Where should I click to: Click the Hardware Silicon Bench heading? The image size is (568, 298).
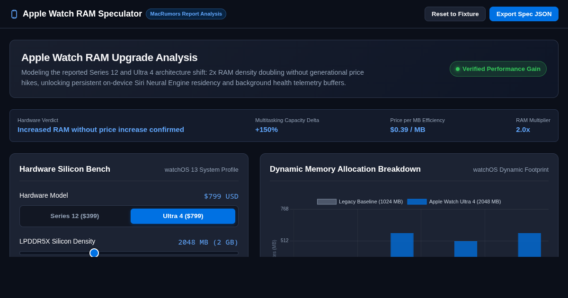tap(65, 169)
